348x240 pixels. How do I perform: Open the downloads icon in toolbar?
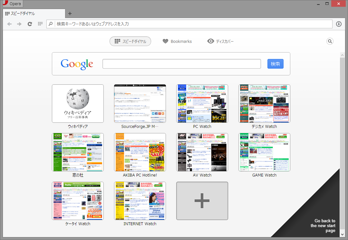[x=339, y=24]
